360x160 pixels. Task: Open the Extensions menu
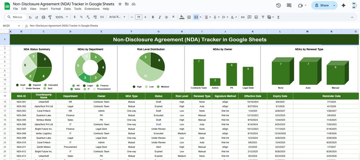pyautogui.click(x=92, y=9)
